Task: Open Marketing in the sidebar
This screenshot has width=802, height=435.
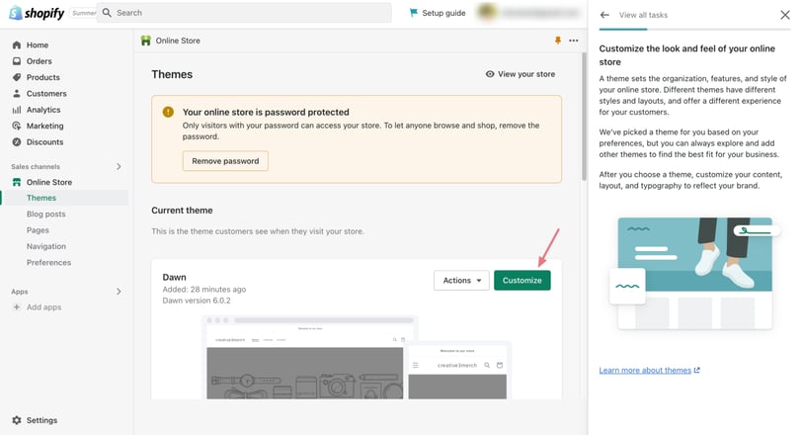Action: tap(45, 126)
